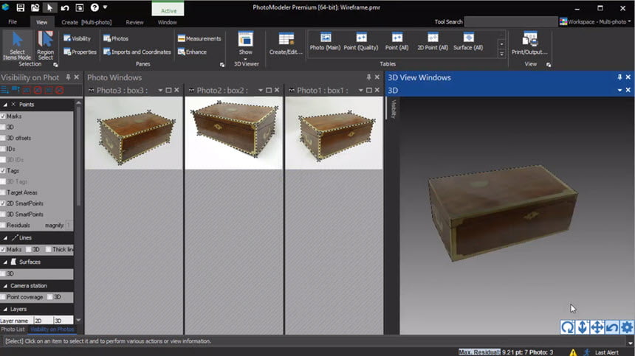Open the Visibility pane
The width and height of the screenshot is (635, 356).
click(77, 38)
